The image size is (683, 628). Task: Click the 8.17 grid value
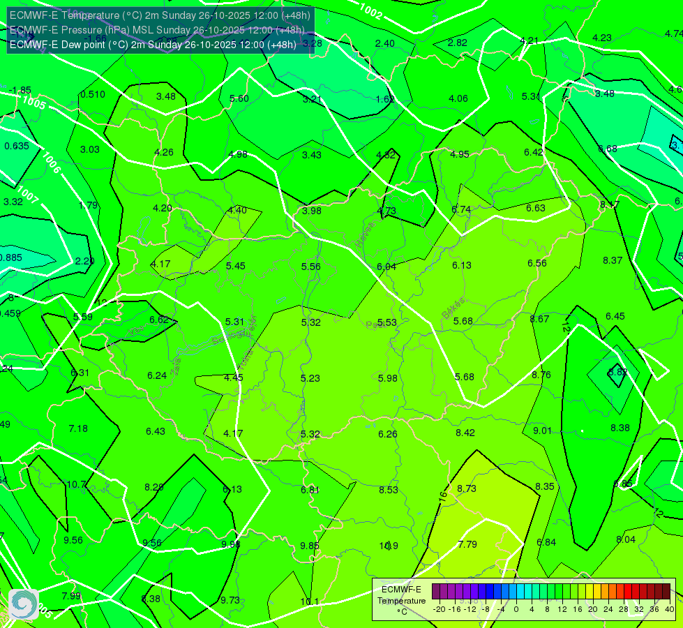609,205
